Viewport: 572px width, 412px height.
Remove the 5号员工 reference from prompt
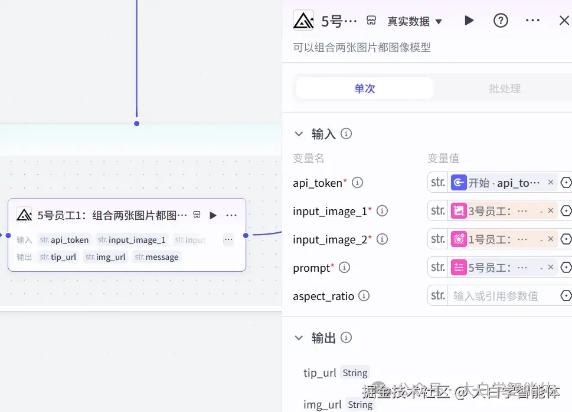pyautogui.click(x=551, y=268)
